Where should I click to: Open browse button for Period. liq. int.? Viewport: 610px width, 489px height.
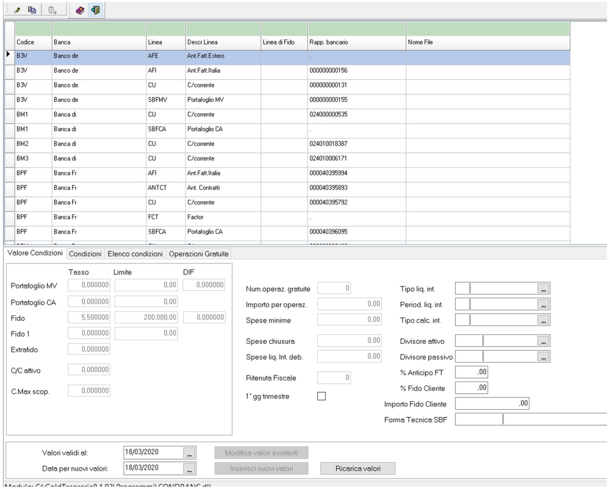543,304
